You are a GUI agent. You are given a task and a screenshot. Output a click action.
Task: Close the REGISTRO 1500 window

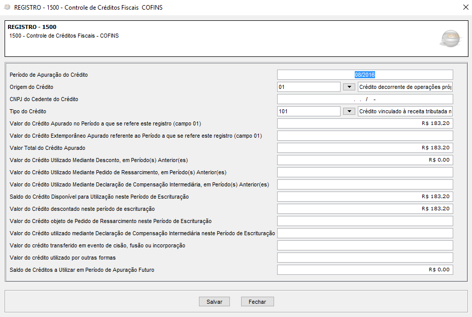pyautogui.click(x=466, y=7)
